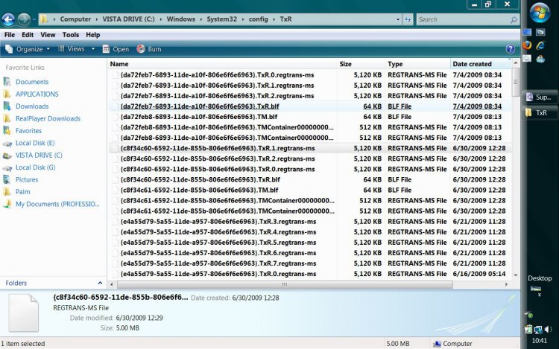Select config in the address breadcrumb
The height and width of the screenshot is (349, 559).
259,19
